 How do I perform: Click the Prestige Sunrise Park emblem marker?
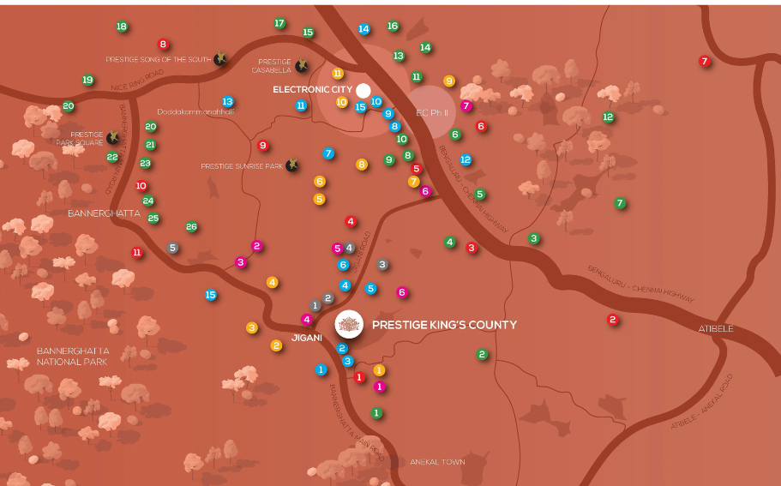point(292,165)
